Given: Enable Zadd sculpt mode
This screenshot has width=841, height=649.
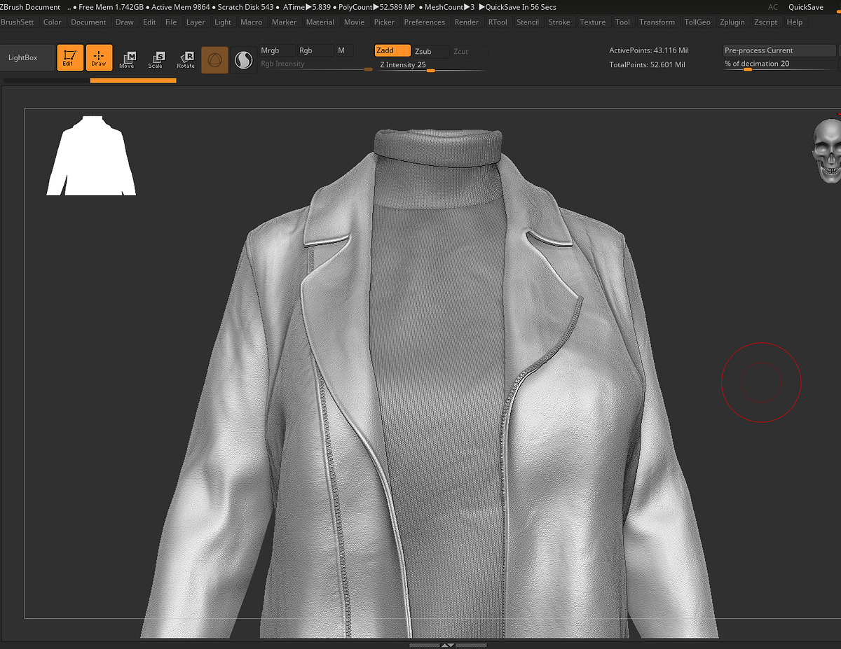Looking at the screenshot, I should (x=392, y=50).
